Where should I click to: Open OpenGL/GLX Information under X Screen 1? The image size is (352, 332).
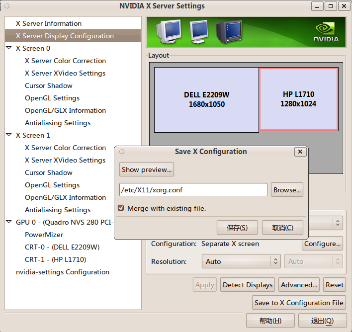[65, 197]
